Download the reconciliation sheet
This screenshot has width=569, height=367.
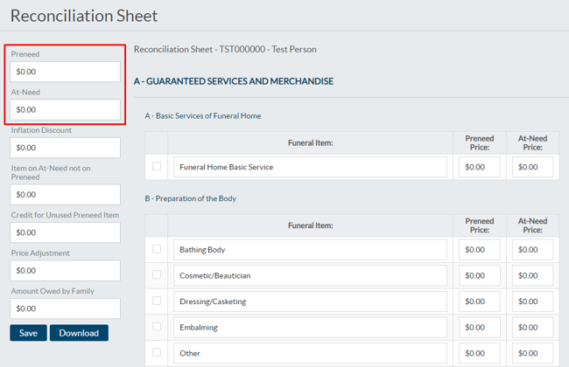(x=79, y=333)
